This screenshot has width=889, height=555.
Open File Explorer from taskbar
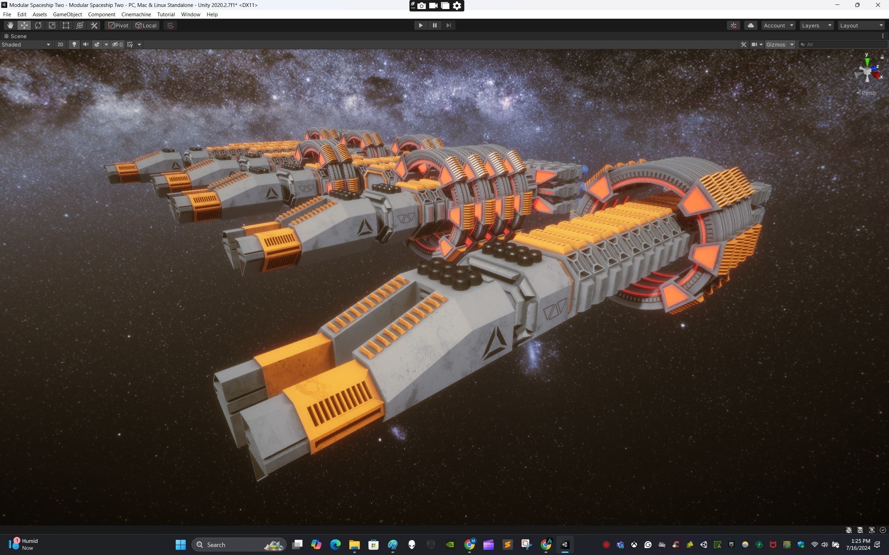[x=354, y=545]
